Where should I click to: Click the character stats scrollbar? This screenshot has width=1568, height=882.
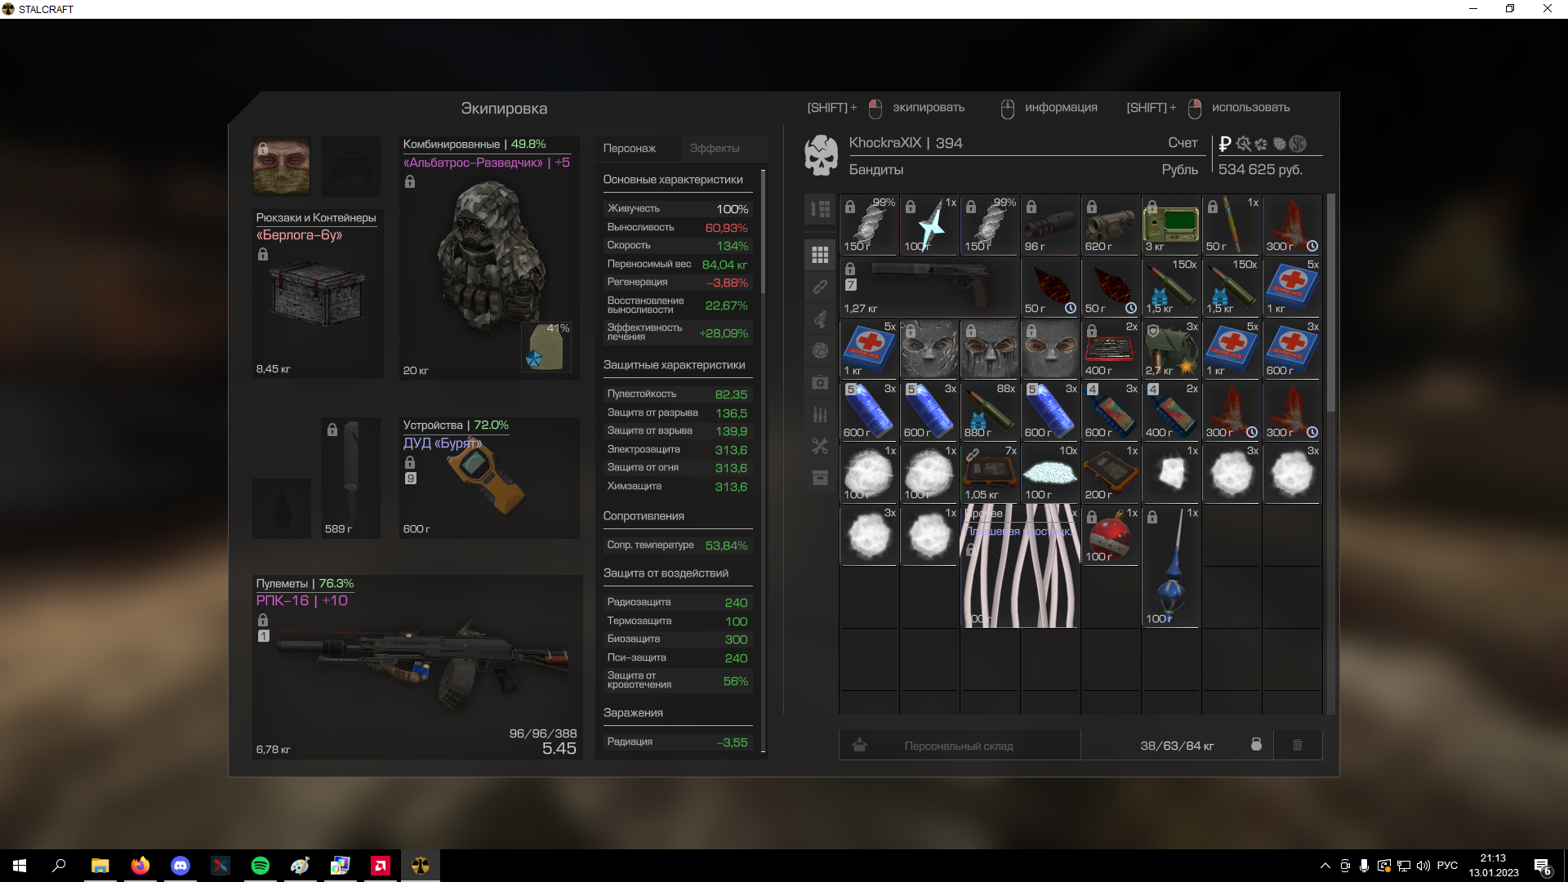764,231
